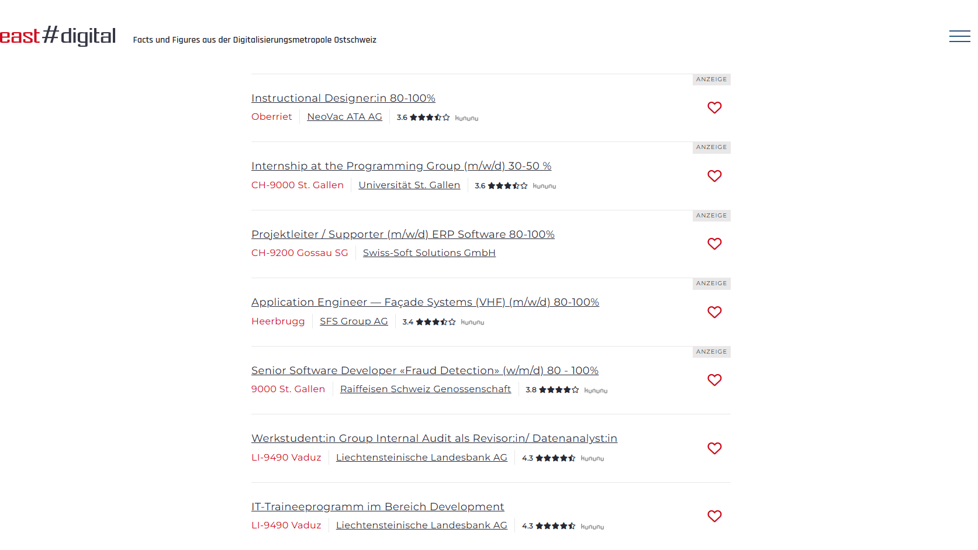Open IT-Traineeprogramm im Bereich Development link

(x=378, y=507)
